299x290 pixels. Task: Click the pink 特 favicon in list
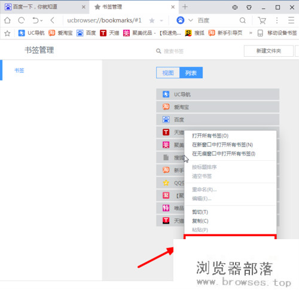[166, 208]
